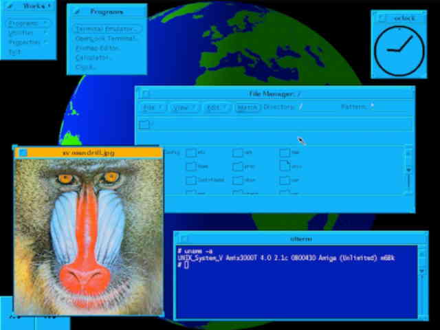Expand the Programs submenu arrow in Workspace menu

pyautogui.click(x=45, y=23)
